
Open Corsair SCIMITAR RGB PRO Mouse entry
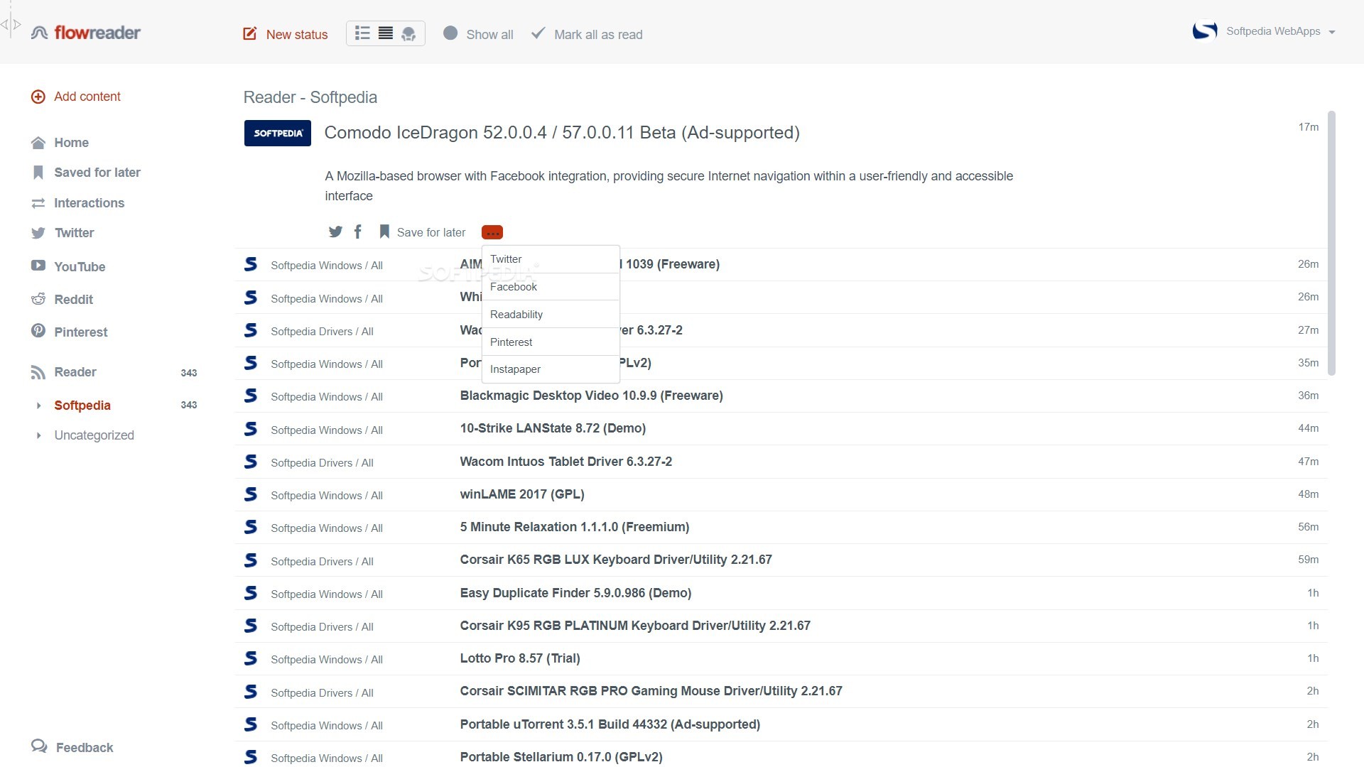pos(651,691)
